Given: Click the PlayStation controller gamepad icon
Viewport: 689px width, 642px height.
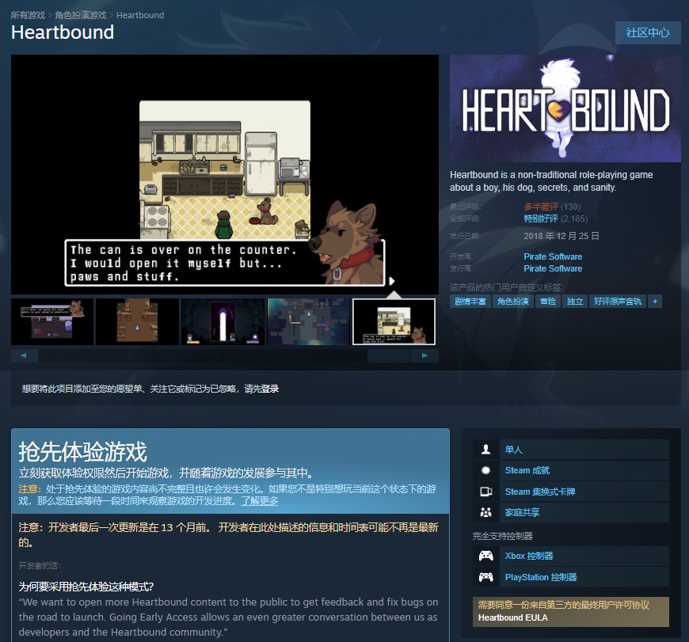Looking at the screenshot, I should pyautogui.click(x=485, y=577).
